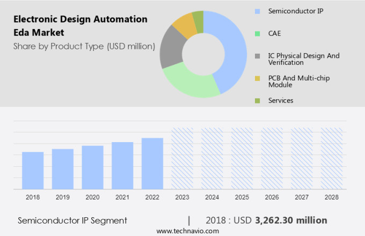The height and width of the screenshot is (236, 365).
Task: Select the gray donut chart segment
Action: click(171, 48)
